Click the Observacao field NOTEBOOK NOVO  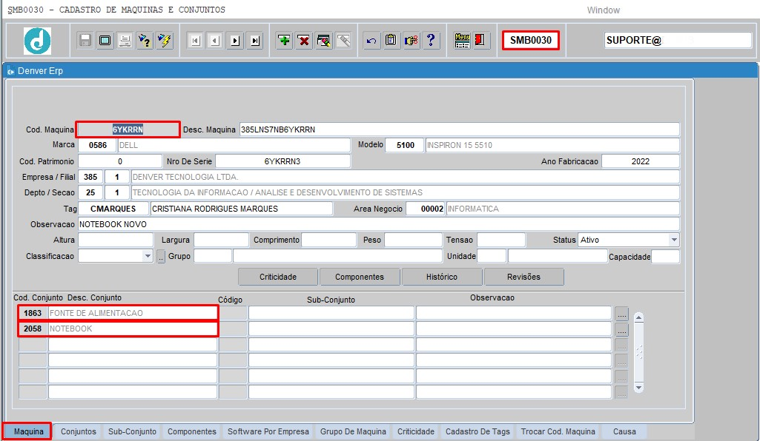[x=379, y=224]
